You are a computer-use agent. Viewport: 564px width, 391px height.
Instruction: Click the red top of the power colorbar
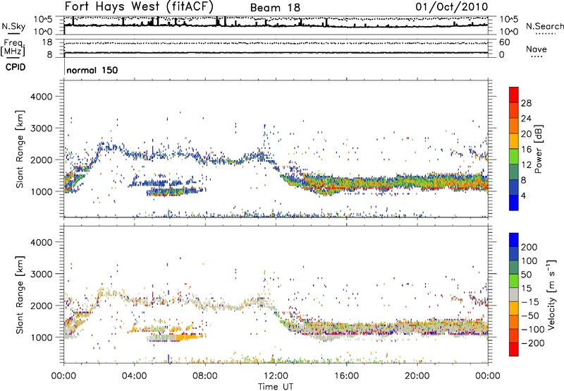point(514,95)
